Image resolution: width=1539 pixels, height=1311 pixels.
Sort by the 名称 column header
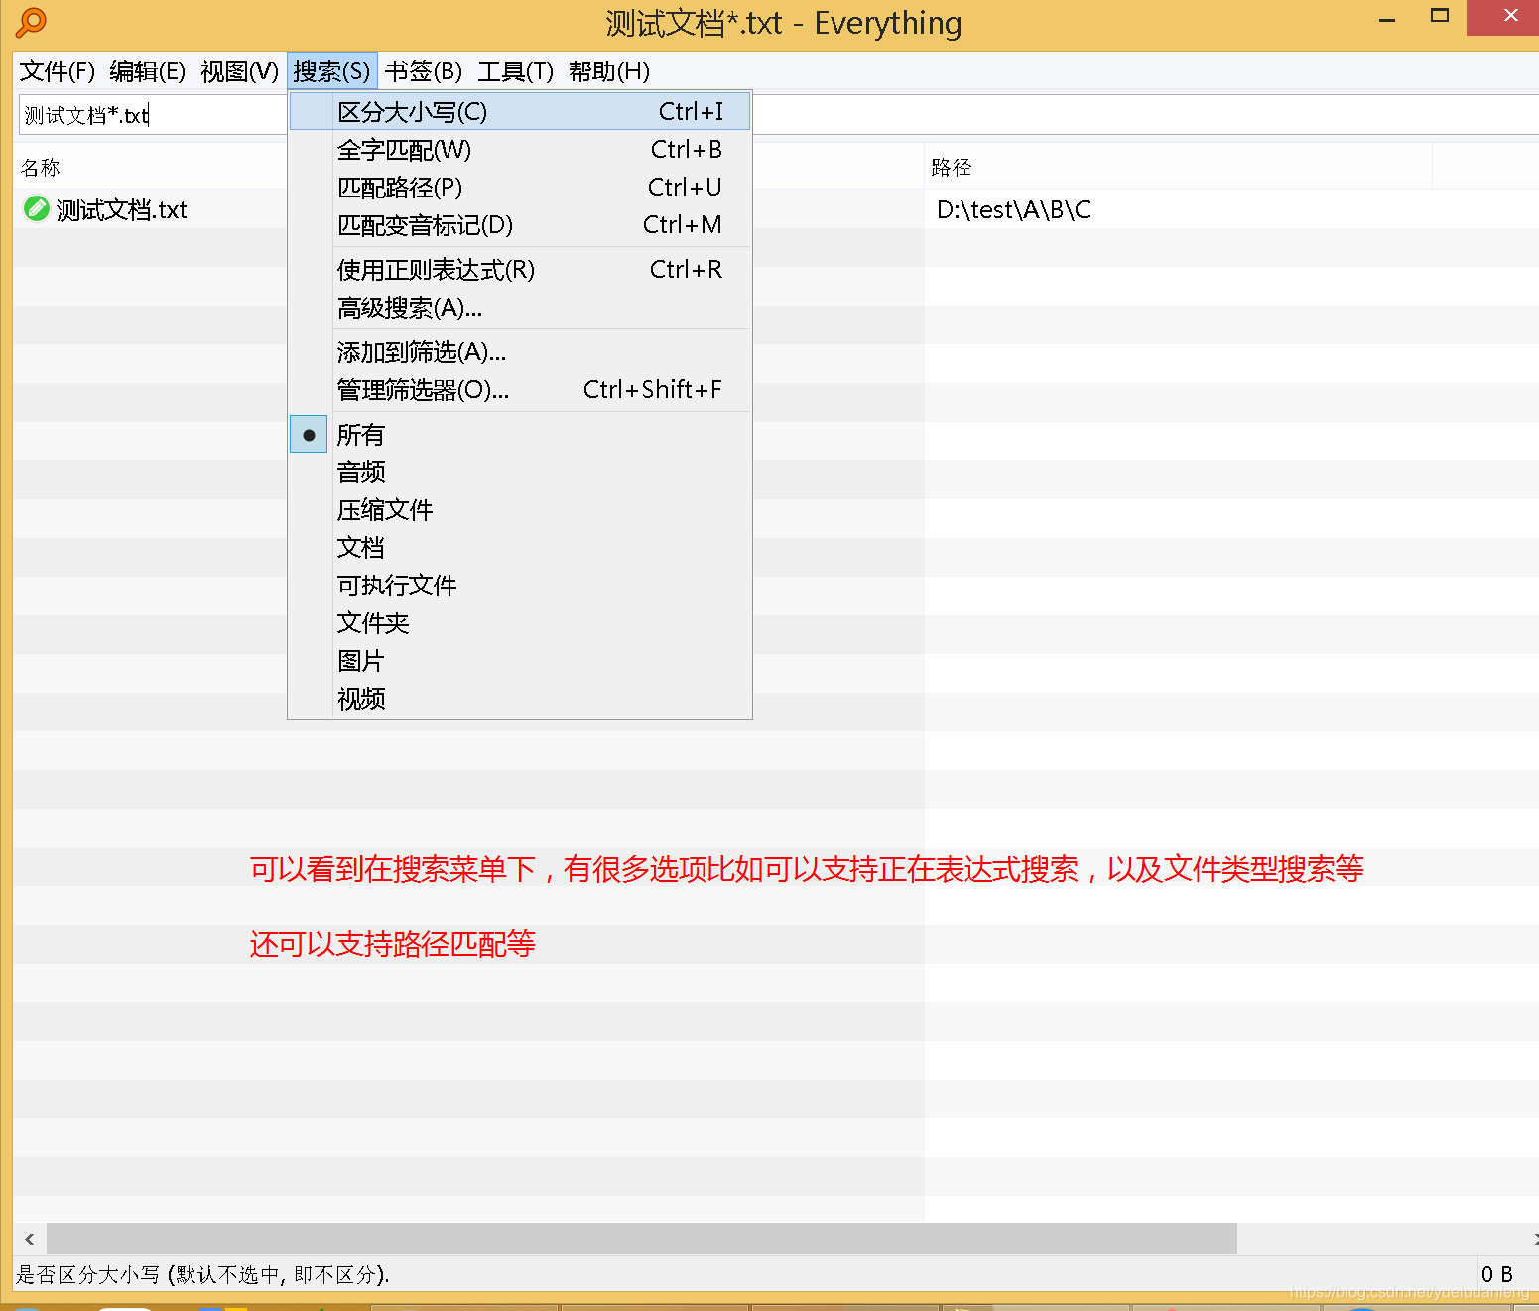tap(467, 167)
